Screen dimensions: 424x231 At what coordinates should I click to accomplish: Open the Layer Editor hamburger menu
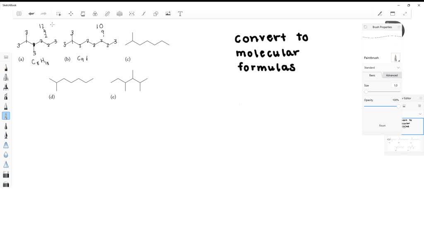(419, 106)
